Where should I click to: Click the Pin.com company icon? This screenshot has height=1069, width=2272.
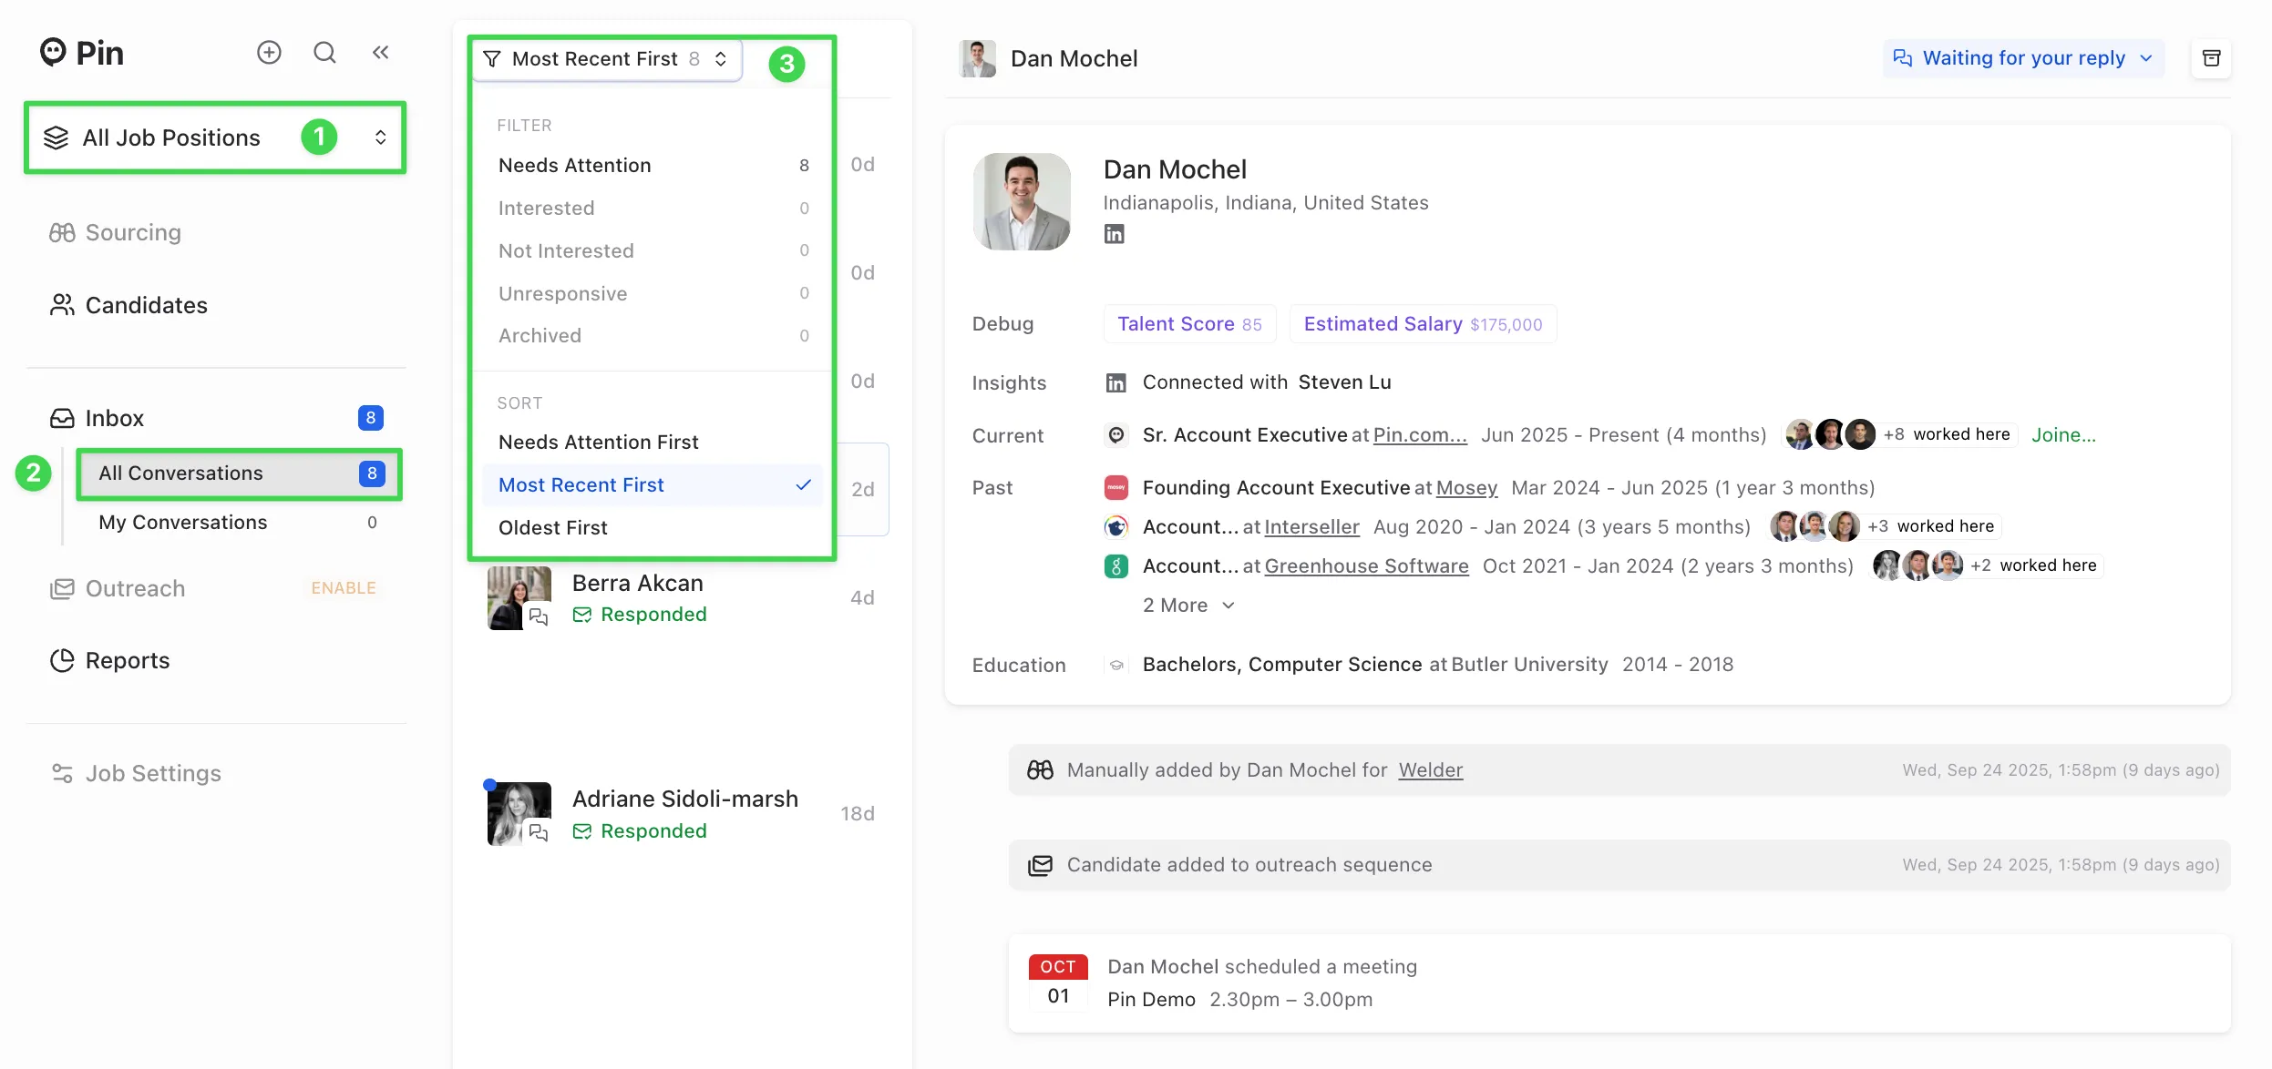click(x=1116, y=435)
